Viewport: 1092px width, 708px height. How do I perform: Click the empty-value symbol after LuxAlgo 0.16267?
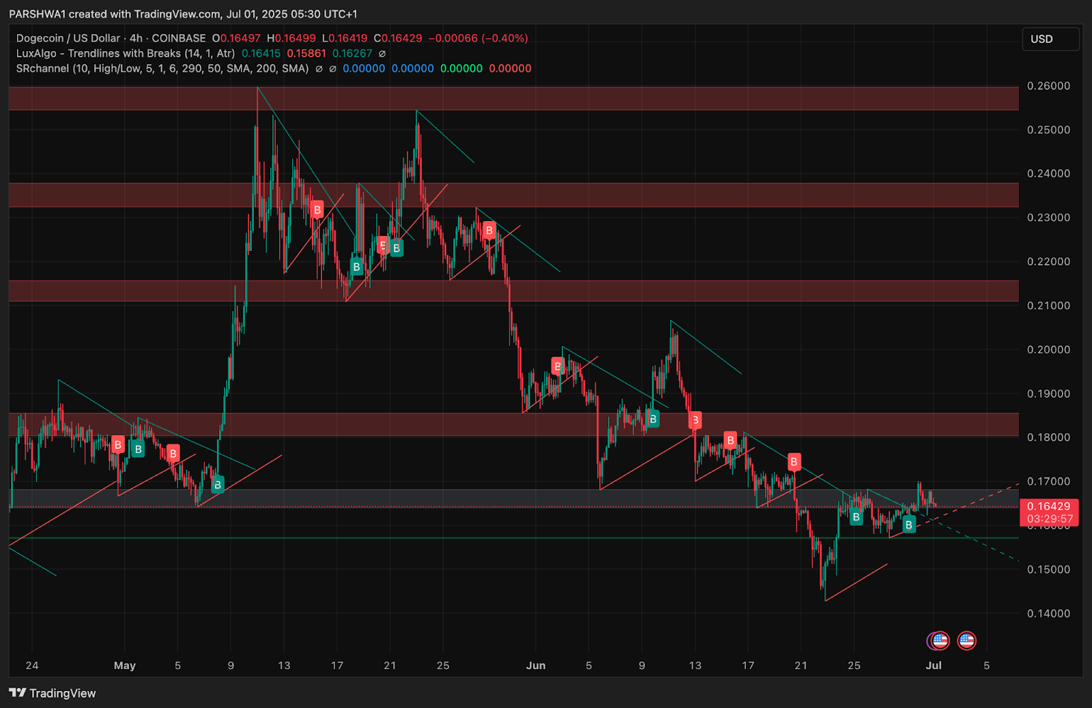point(382,53)
